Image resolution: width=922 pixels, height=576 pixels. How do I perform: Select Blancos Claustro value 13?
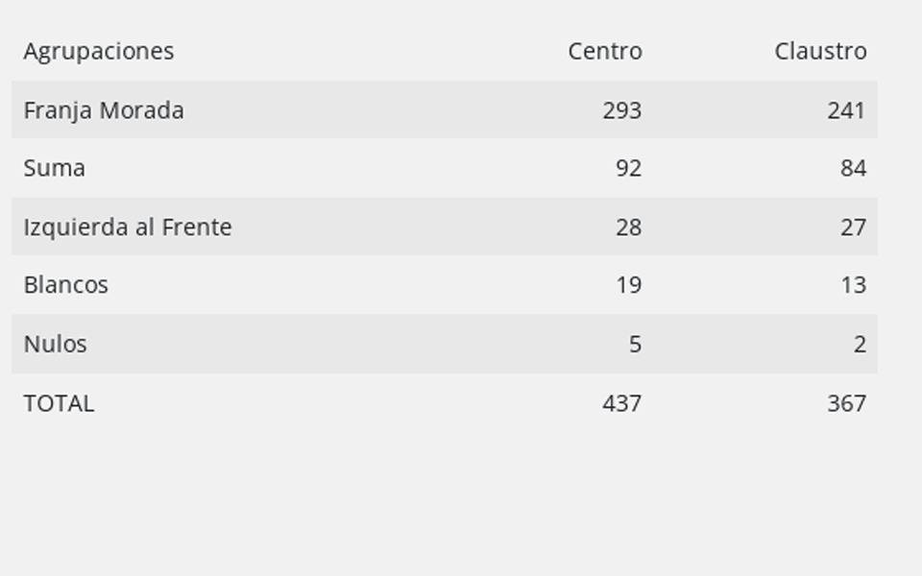click(853, 285)
